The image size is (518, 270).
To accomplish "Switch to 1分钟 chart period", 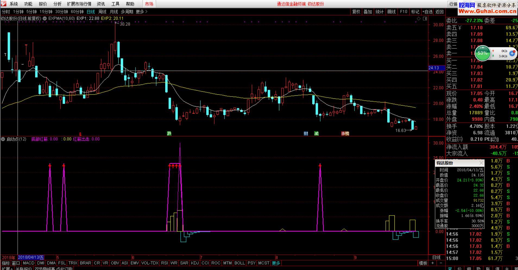I will tap(18, 12).
